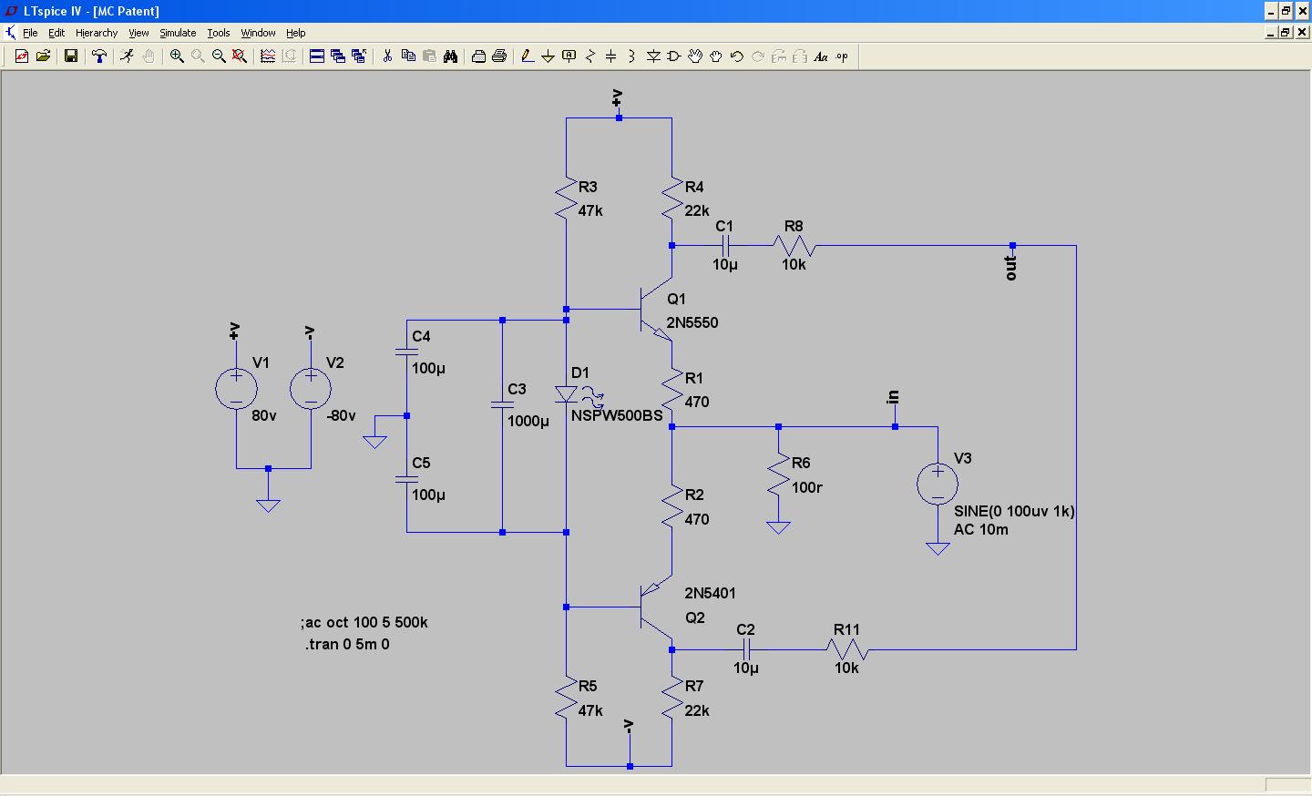Select the Draw Wire pencil tool
Image resolution: width=1312 pixels, height=796 pixels.
pos(527,56)
